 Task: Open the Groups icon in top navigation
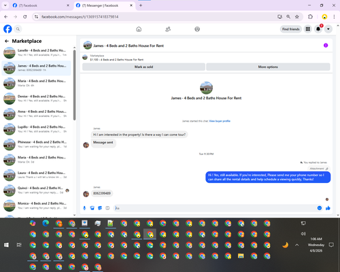click(x=197, y=29)
